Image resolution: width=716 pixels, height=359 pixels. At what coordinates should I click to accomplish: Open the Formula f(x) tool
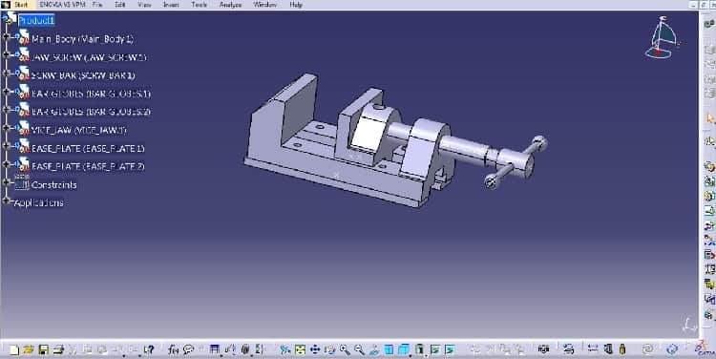173,349
